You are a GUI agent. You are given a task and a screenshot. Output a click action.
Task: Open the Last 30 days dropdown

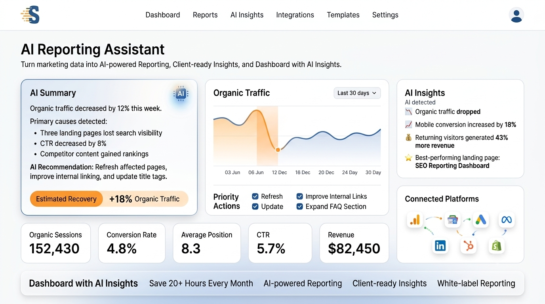coord(357,93)
